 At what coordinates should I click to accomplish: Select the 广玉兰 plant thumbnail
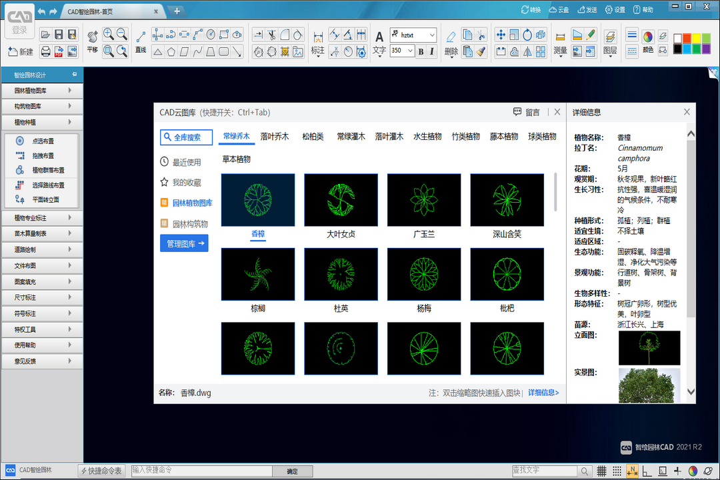coord(424,200)
